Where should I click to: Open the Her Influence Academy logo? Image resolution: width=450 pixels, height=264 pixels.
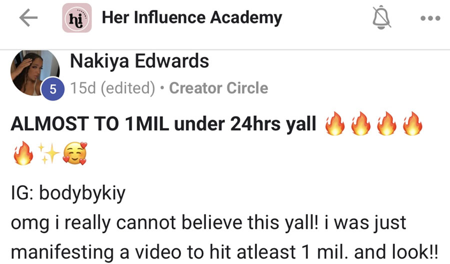[x=77, y=18]
